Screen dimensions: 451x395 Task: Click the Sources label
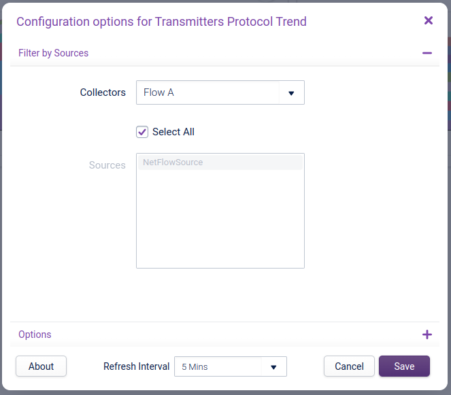[107, 165]
